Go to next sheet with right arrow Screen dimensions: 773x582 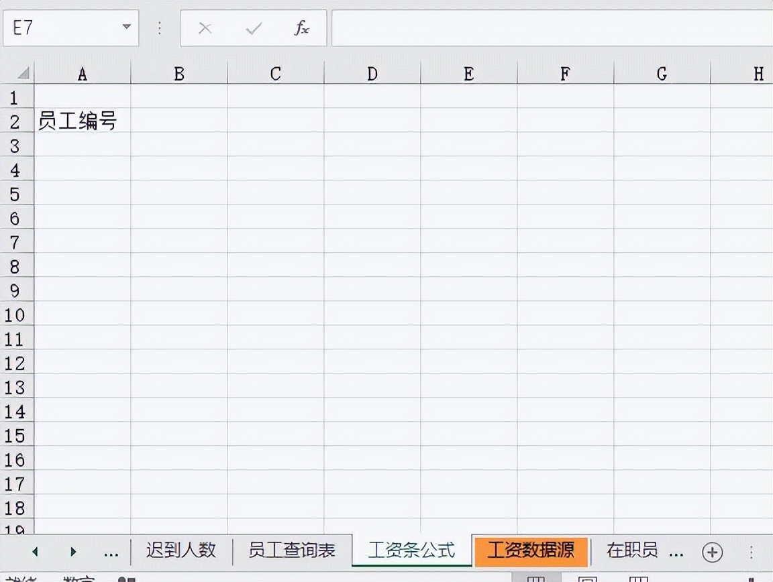click(73, 551)
